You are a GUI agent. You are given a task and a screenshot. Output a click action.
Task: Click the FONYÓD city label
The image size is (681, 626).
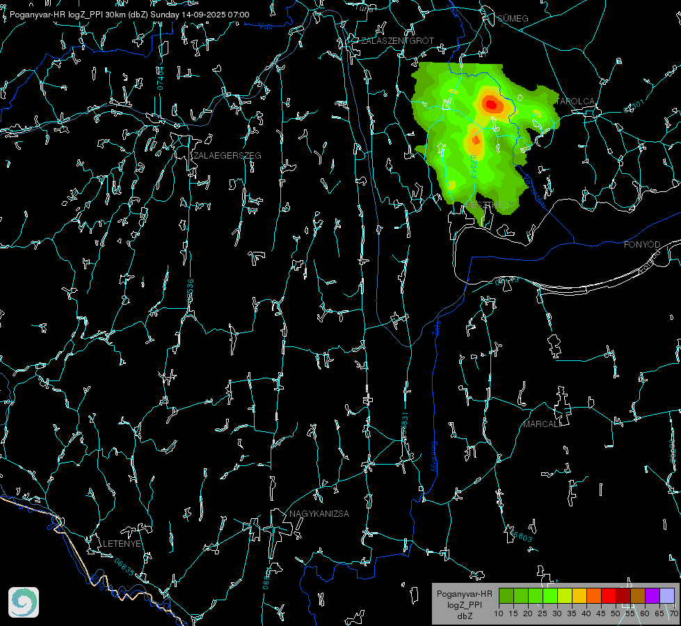pos(642,245)
